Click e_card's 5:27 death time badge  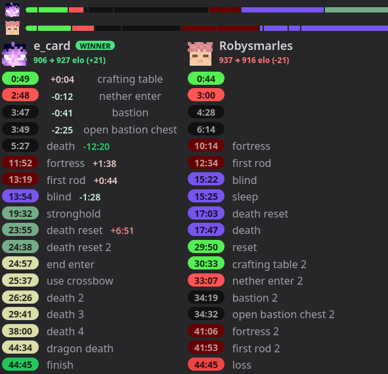[x=20, y=146]
